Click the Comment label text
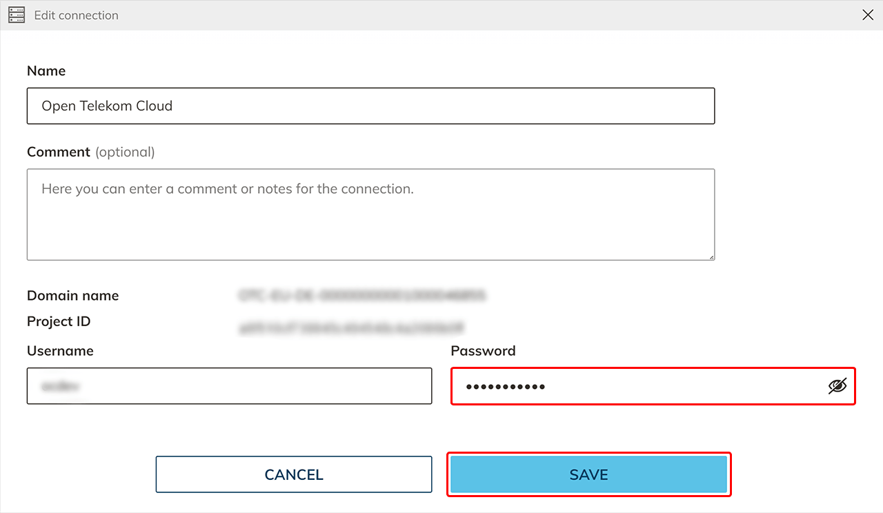The height and width of the screenshot is (513, 883). point(59,152)
